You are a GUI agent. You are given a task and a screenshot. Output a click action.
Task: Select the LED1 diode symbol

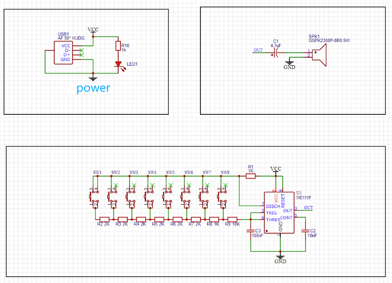[x=118, y=64]
